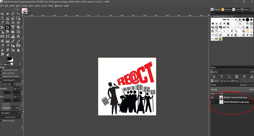Switch to the History tab
Viewport: 254px width, 136px height.
pos(245,10)
